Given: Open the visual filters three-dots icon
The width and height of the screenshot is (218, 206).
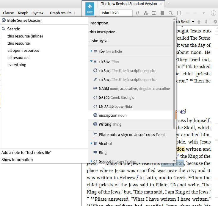Looking at the screenshot, I should coord(145,13).
